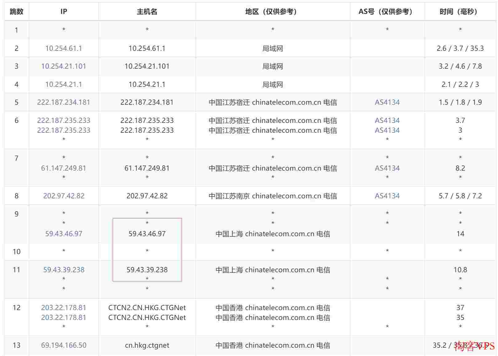This screenshot has height=356, width=498.
Task: Select the 地区（仅供参考） column header
Action: pos(273,12)
